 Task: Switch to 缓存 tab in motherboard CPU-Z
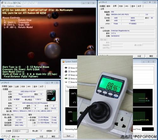point(108,6)
